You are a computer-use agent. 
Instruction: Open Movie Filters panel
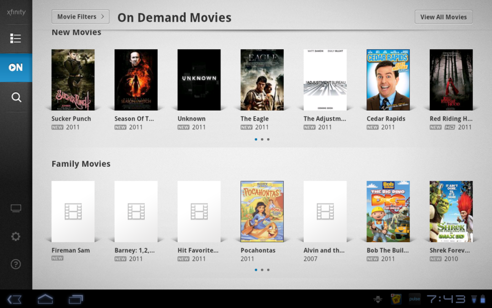click(x=80, y=17)
